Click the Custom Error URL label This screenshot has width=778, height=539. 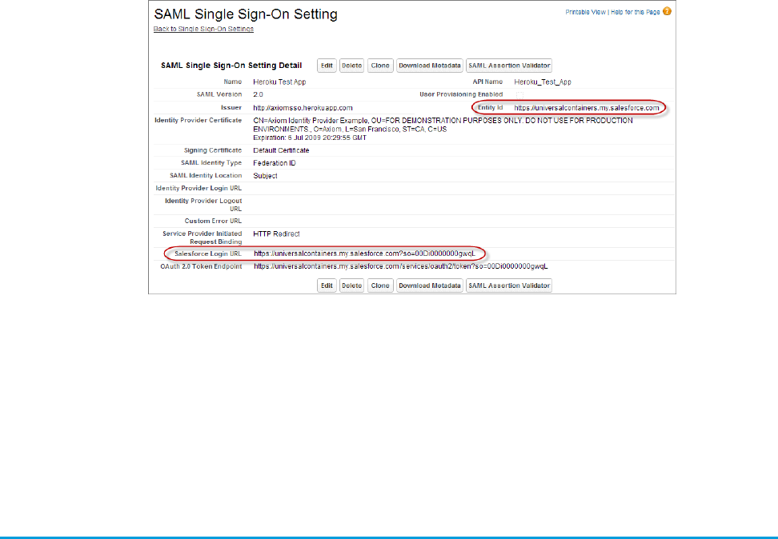(213, 222)
